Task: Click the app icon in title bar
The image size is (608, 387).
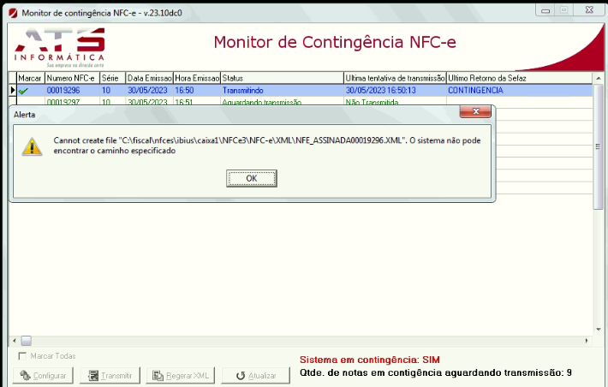Action: pos(13,13)
